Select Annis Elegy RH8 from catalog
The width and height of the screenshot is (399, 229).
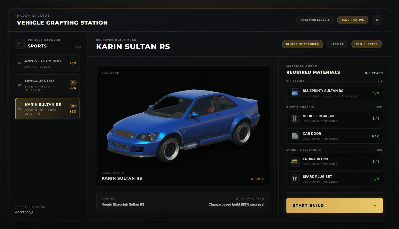pos(47,64)
